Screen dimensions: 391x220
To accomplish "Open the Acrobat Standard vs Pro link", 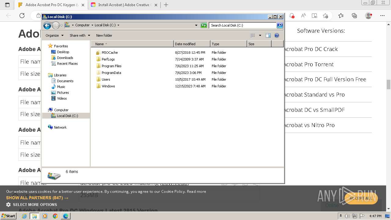I will (314, 94).
